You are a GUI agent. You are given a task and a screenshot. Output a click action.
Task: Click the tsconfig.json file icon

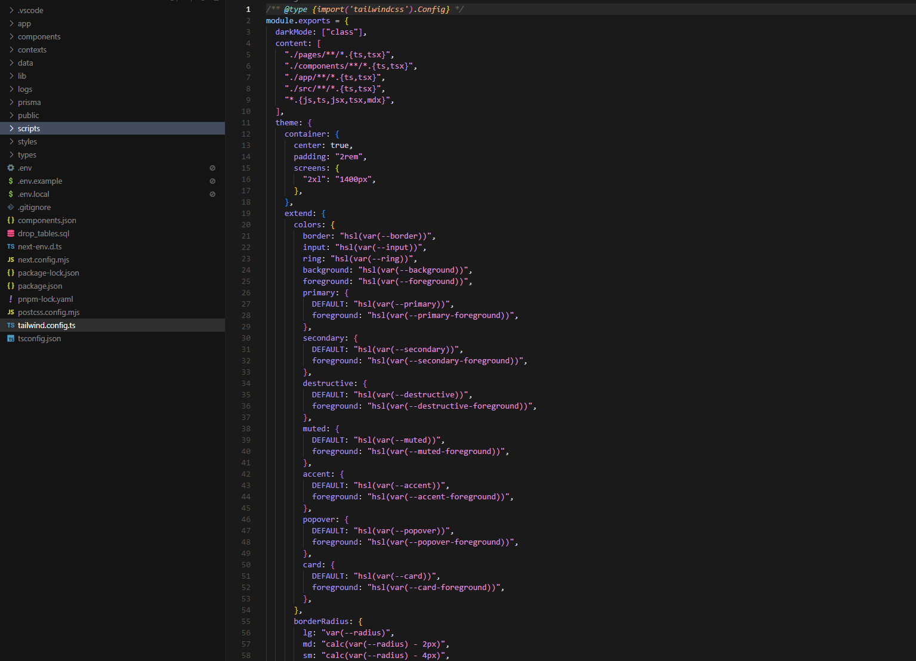11,339
